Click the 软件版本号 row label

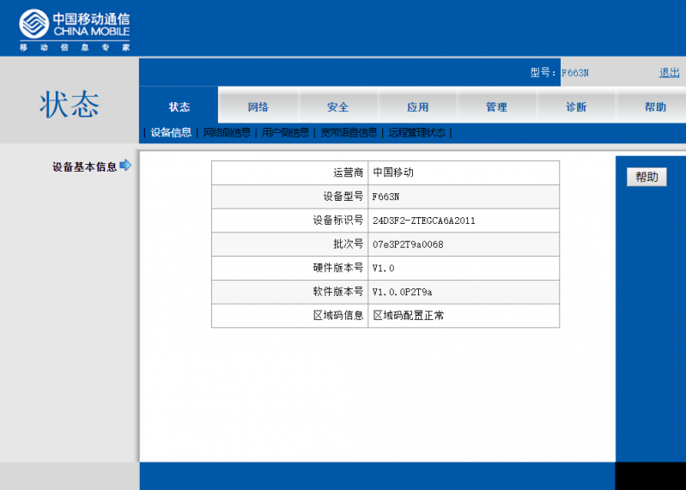pyautogui.click(x=338, y=292)
